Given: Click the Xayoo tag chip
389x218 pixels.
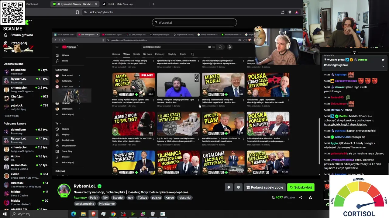Looking at the screenshot, I should coord(170,197).
